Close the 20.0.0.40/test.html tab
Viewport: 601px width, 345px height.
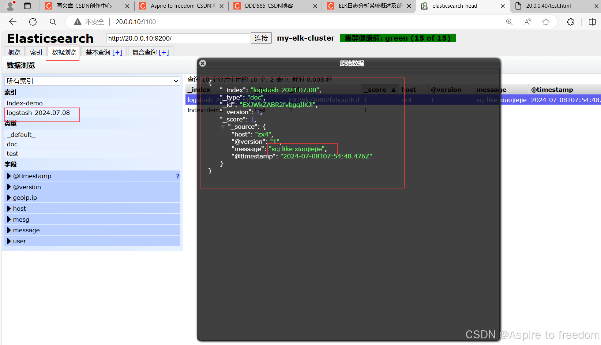click(596, 6)
